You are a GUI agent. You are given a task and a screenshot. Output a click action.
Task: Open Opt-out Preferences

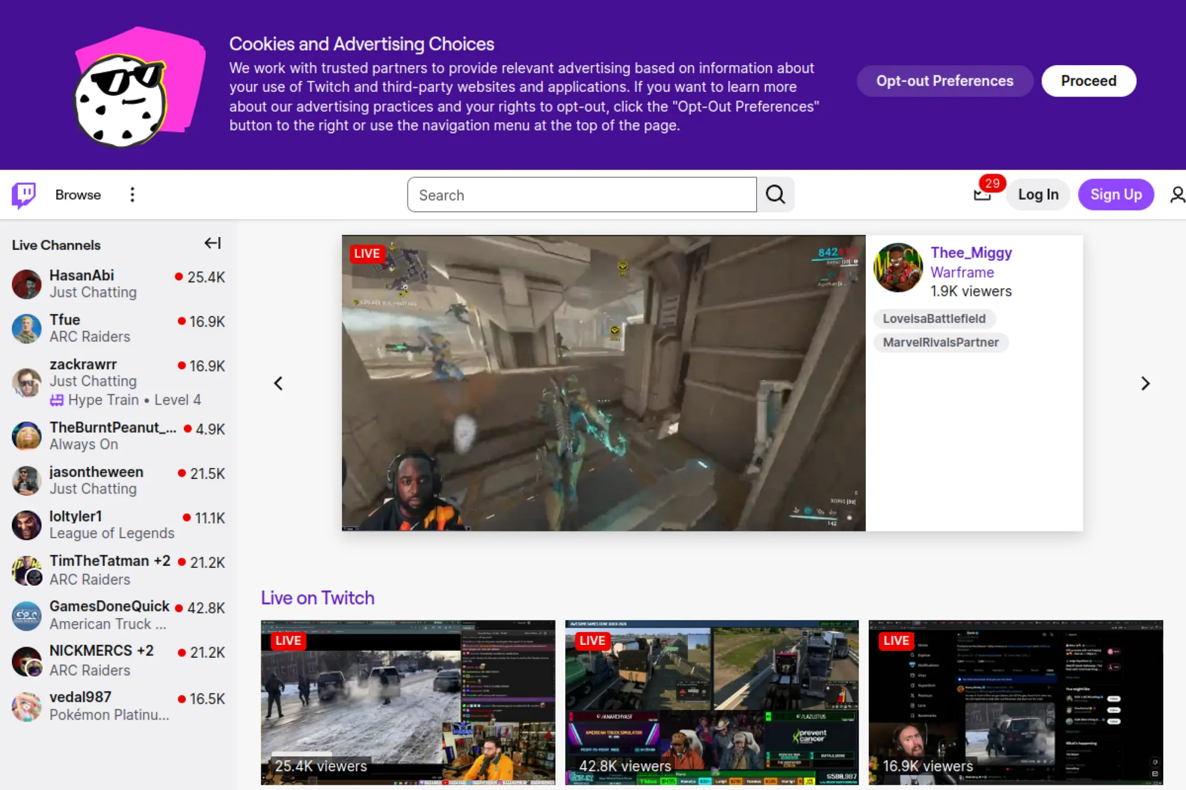coord(945,81)
